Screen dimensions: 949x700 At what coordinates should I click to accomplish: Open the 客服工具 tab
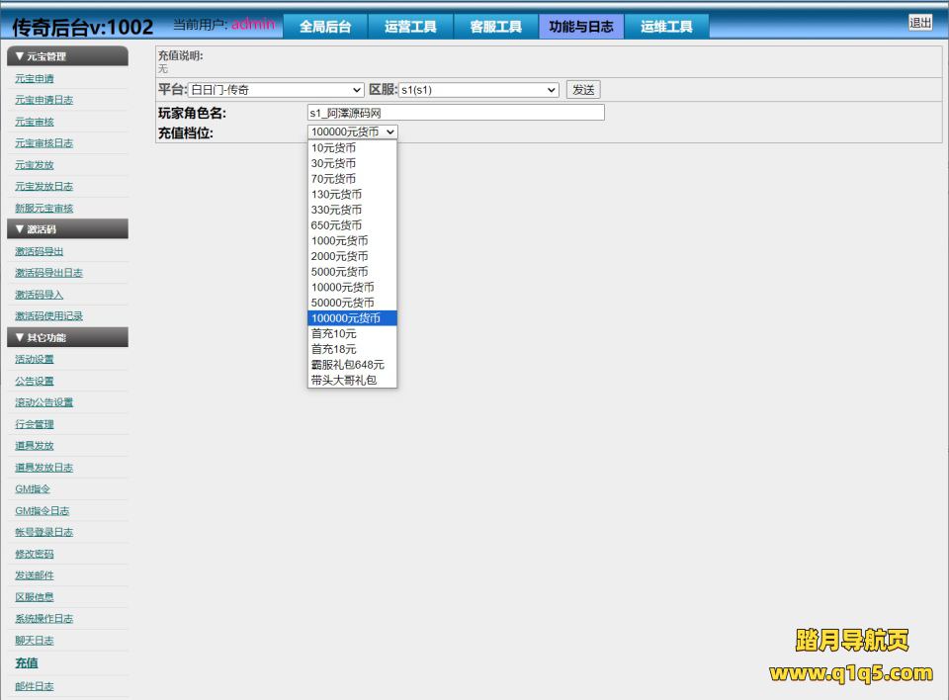tap(495, 27)
